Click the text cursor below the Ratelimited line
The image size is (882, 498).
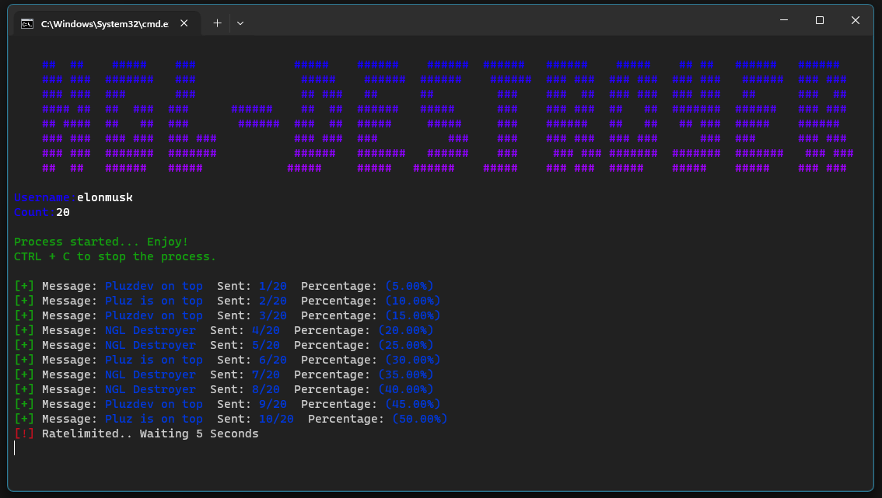(x=15, y=448)
